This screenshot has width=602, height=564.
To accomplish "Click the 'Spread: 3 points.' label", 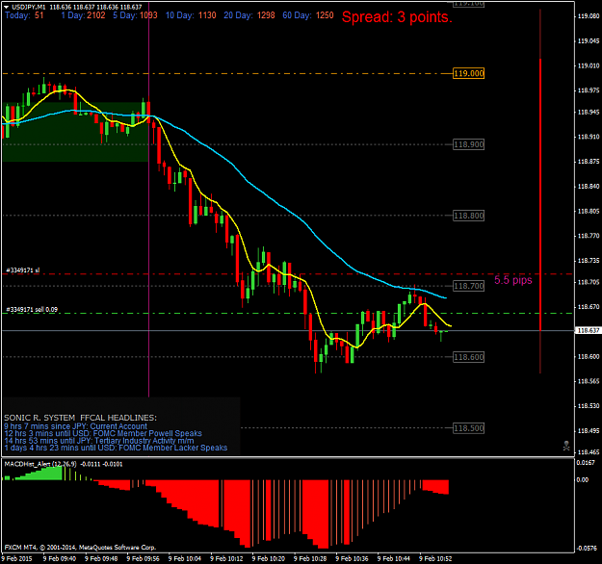I will [397, 17].
